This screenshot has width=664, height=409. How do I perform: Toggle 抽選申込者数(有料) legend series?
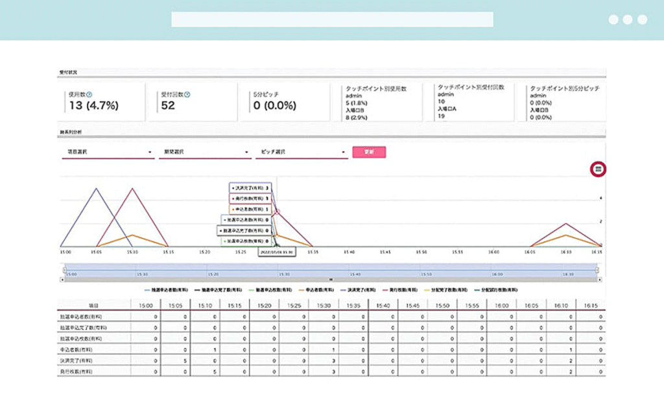166,290
